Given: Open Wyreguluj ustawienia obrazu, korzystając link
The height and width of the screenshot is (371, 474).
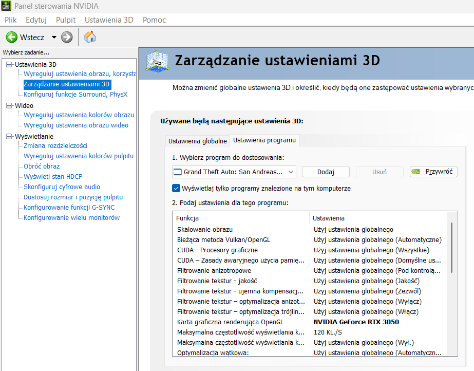Looking at the screenshot, I should click(80, 74).
